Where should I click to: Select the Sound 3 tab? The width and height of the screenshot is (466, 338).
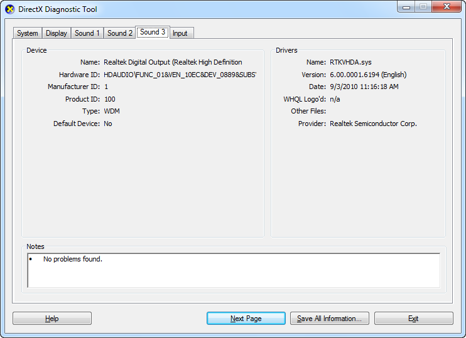click(x=153, y=32)
